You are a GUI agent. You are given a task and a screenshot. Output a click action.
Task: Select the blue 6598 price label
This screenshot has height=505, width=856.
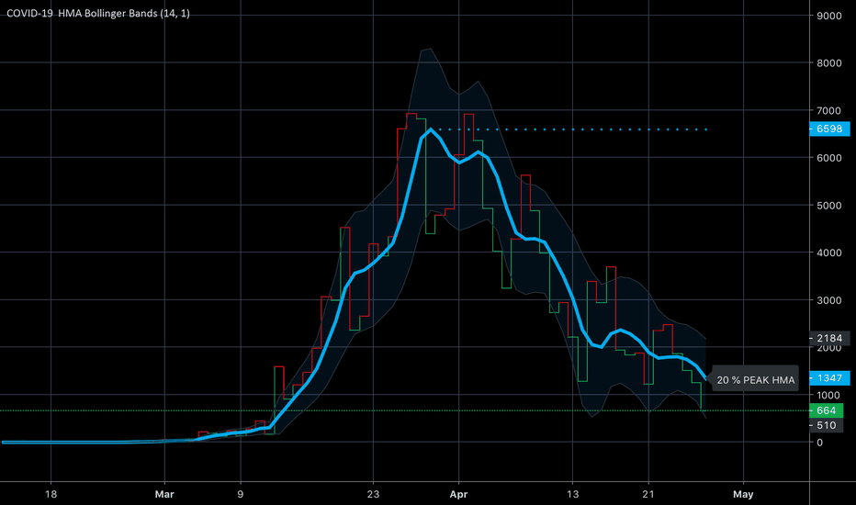pos(829,129)
